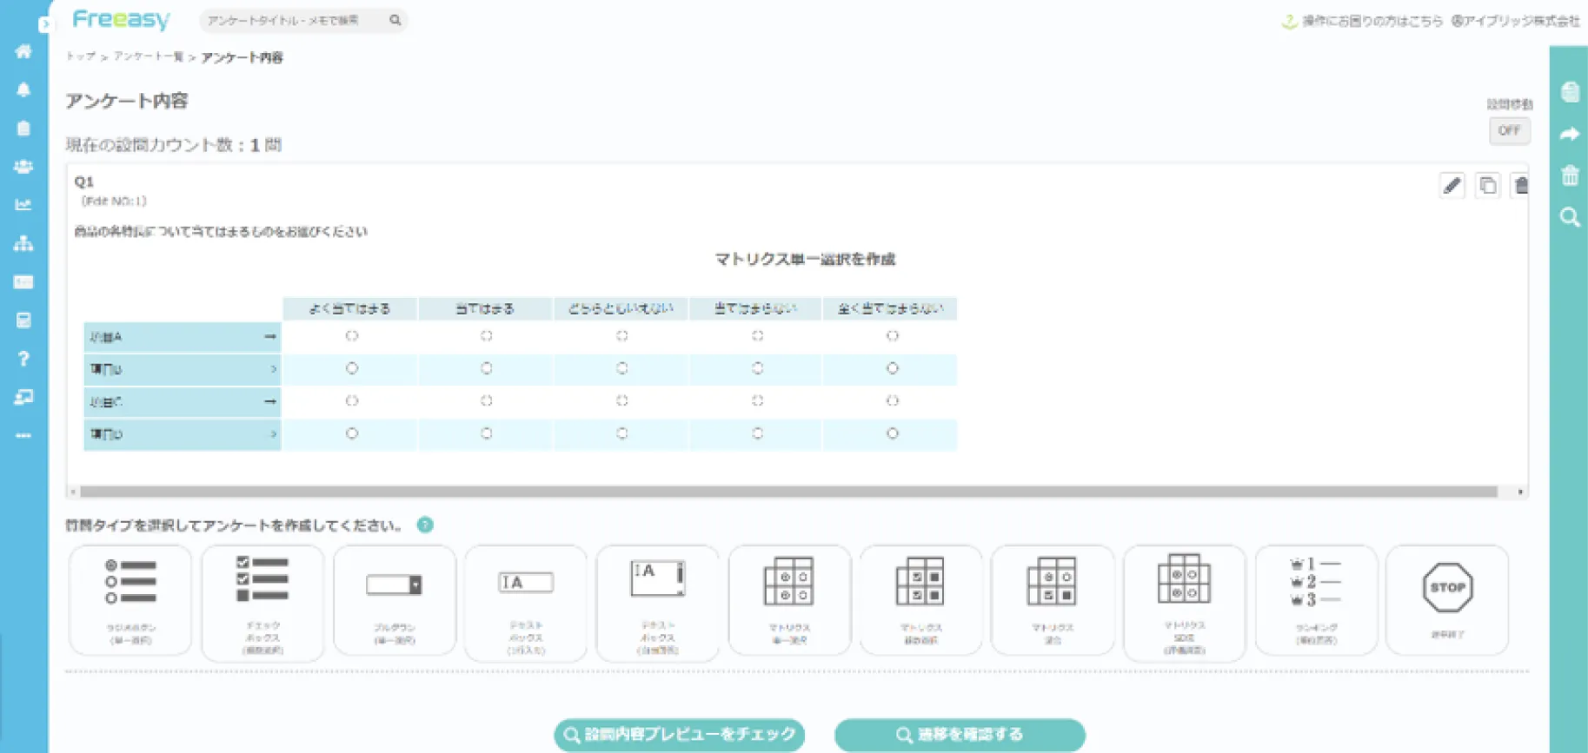This screenshot has width=1588, height=753.
Task: Edit Q1 with the pencil icon
Action: (1452, 185)
